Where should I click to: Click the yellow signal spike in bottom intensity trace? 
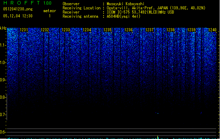(158, 137)
